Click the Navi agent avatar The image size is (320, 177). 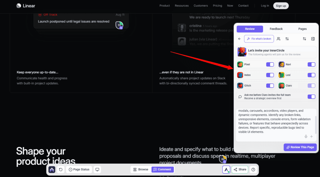coord(282,65)
